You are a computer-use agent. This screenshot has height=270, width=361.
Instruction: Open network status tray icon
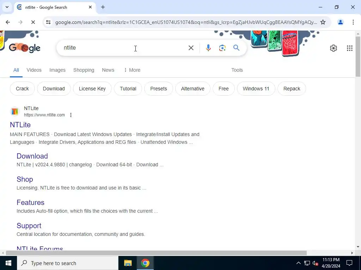pyautogui.click(x=307, y=263)
